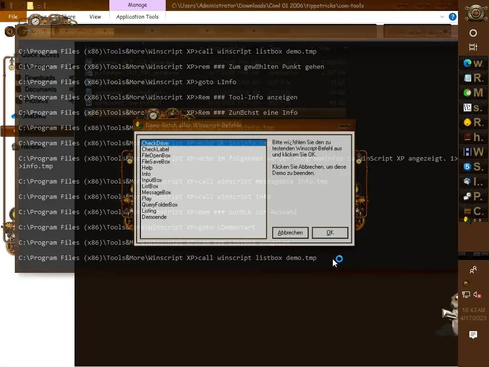Switch to the 'C.' taskbar item

473,211
